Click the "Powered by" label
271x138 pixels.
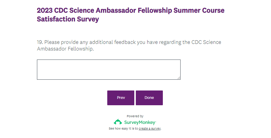[x=135, y=116]
